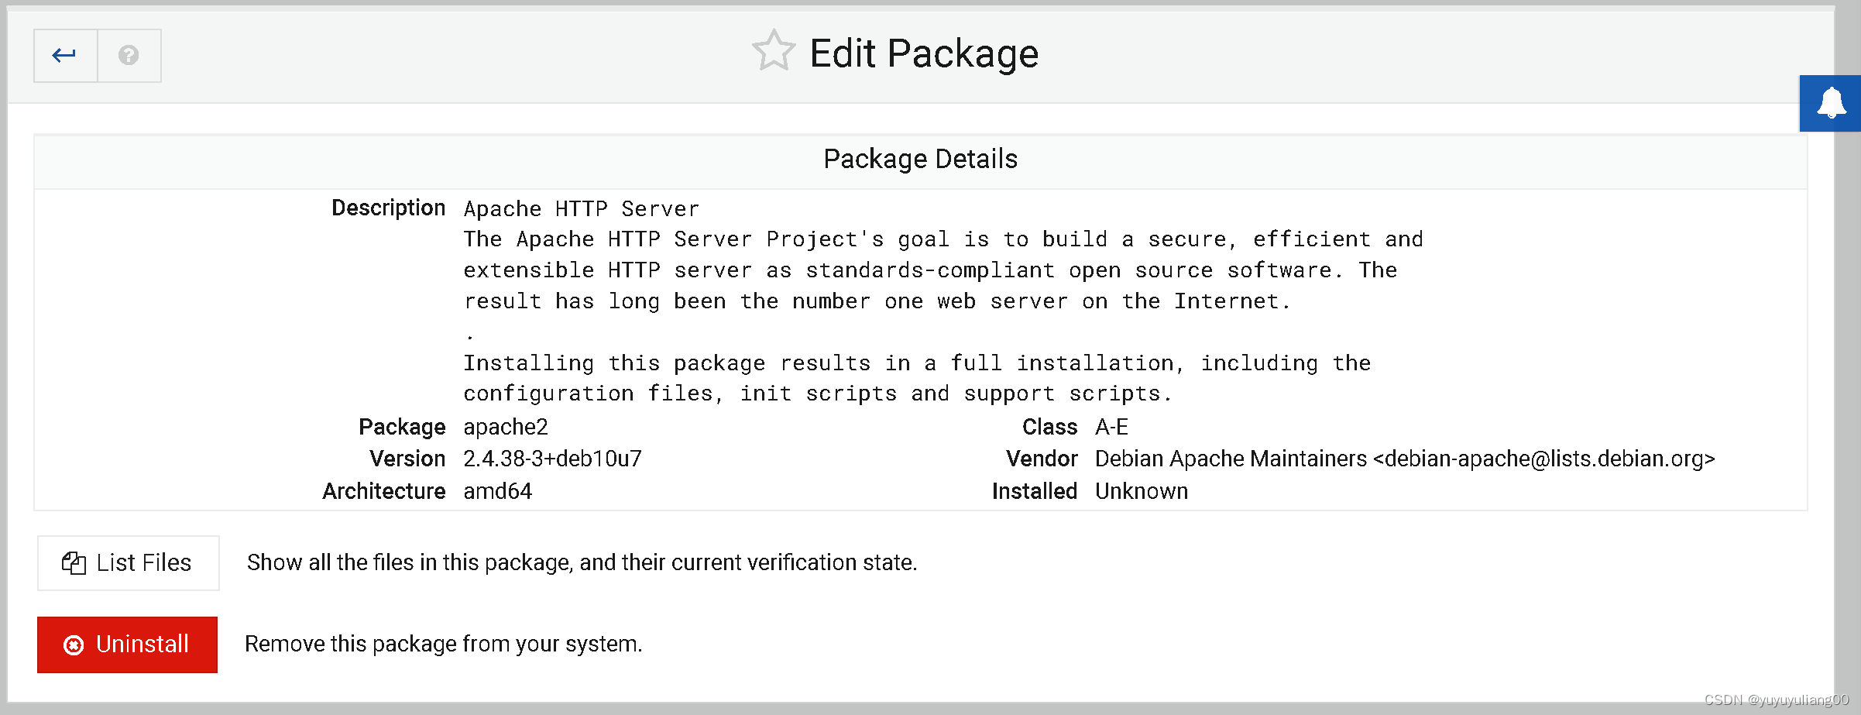
Task: Click the gray help circle next to back button
Action: tap(129, 55)
